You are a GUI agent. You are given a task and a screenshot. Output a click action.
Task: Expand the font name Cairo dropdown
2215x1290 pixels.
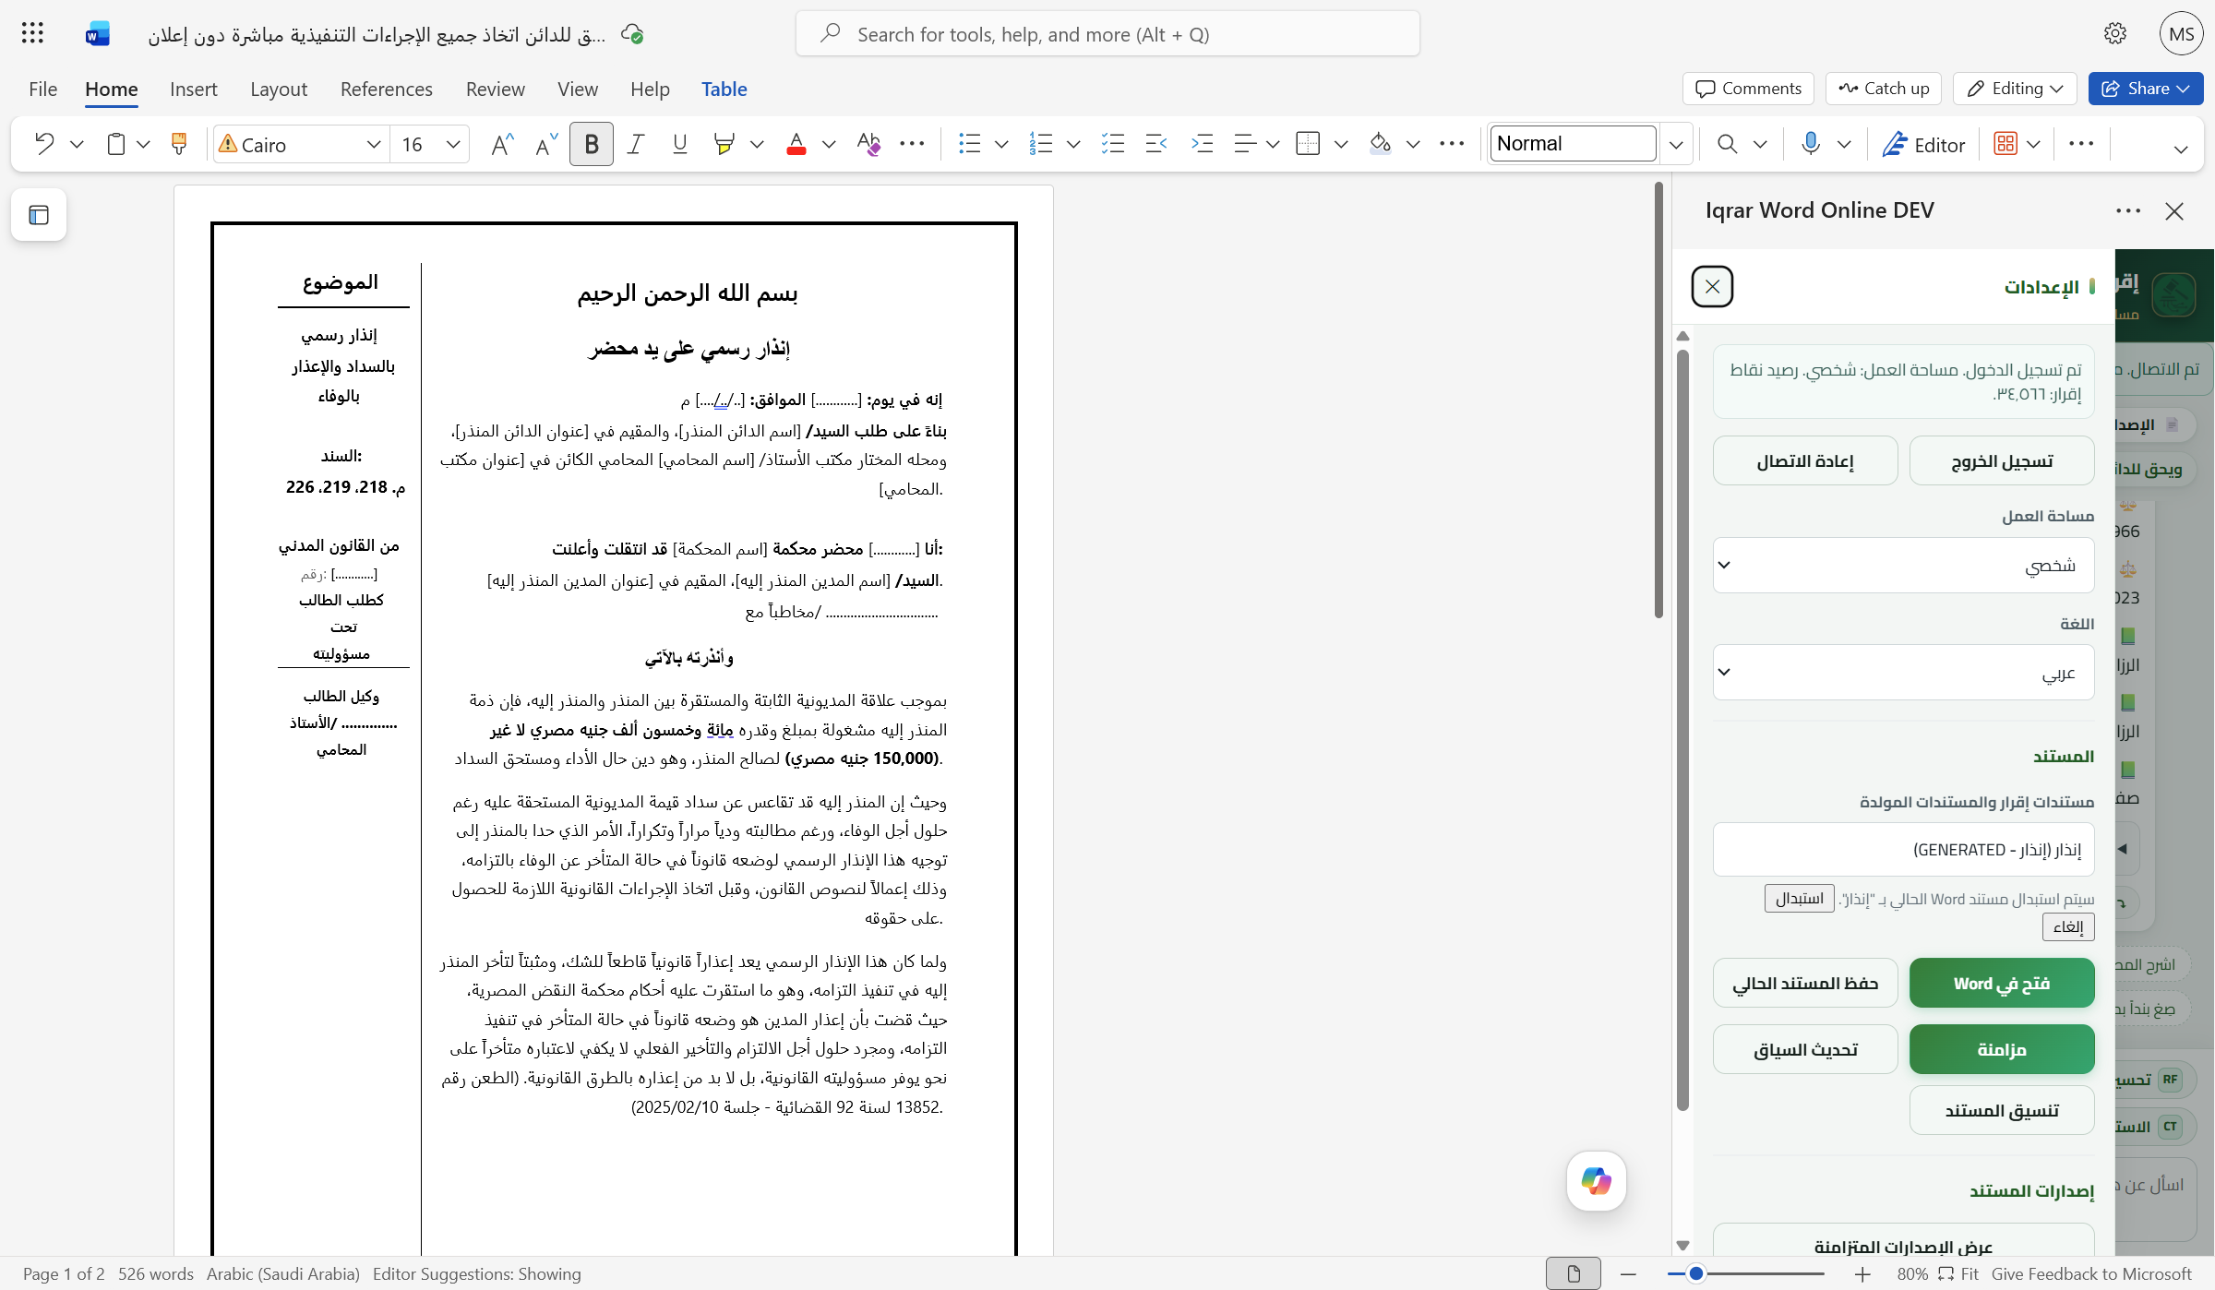point(374,144)
